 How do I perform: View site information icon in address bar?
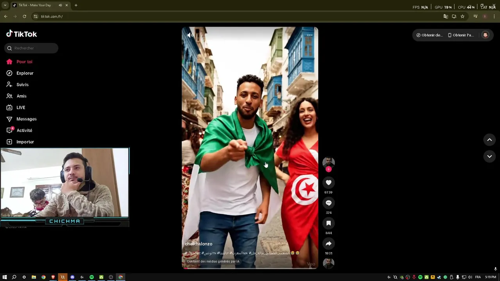[x=36, y=16]
